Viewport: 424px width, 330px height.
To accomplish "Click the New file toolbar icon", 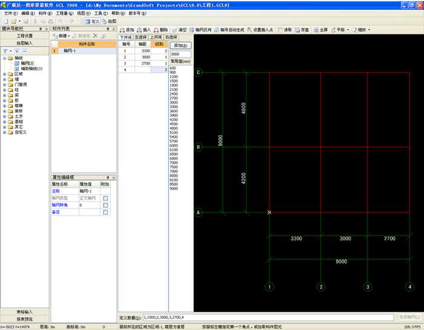I will click(x=6, y=21).
